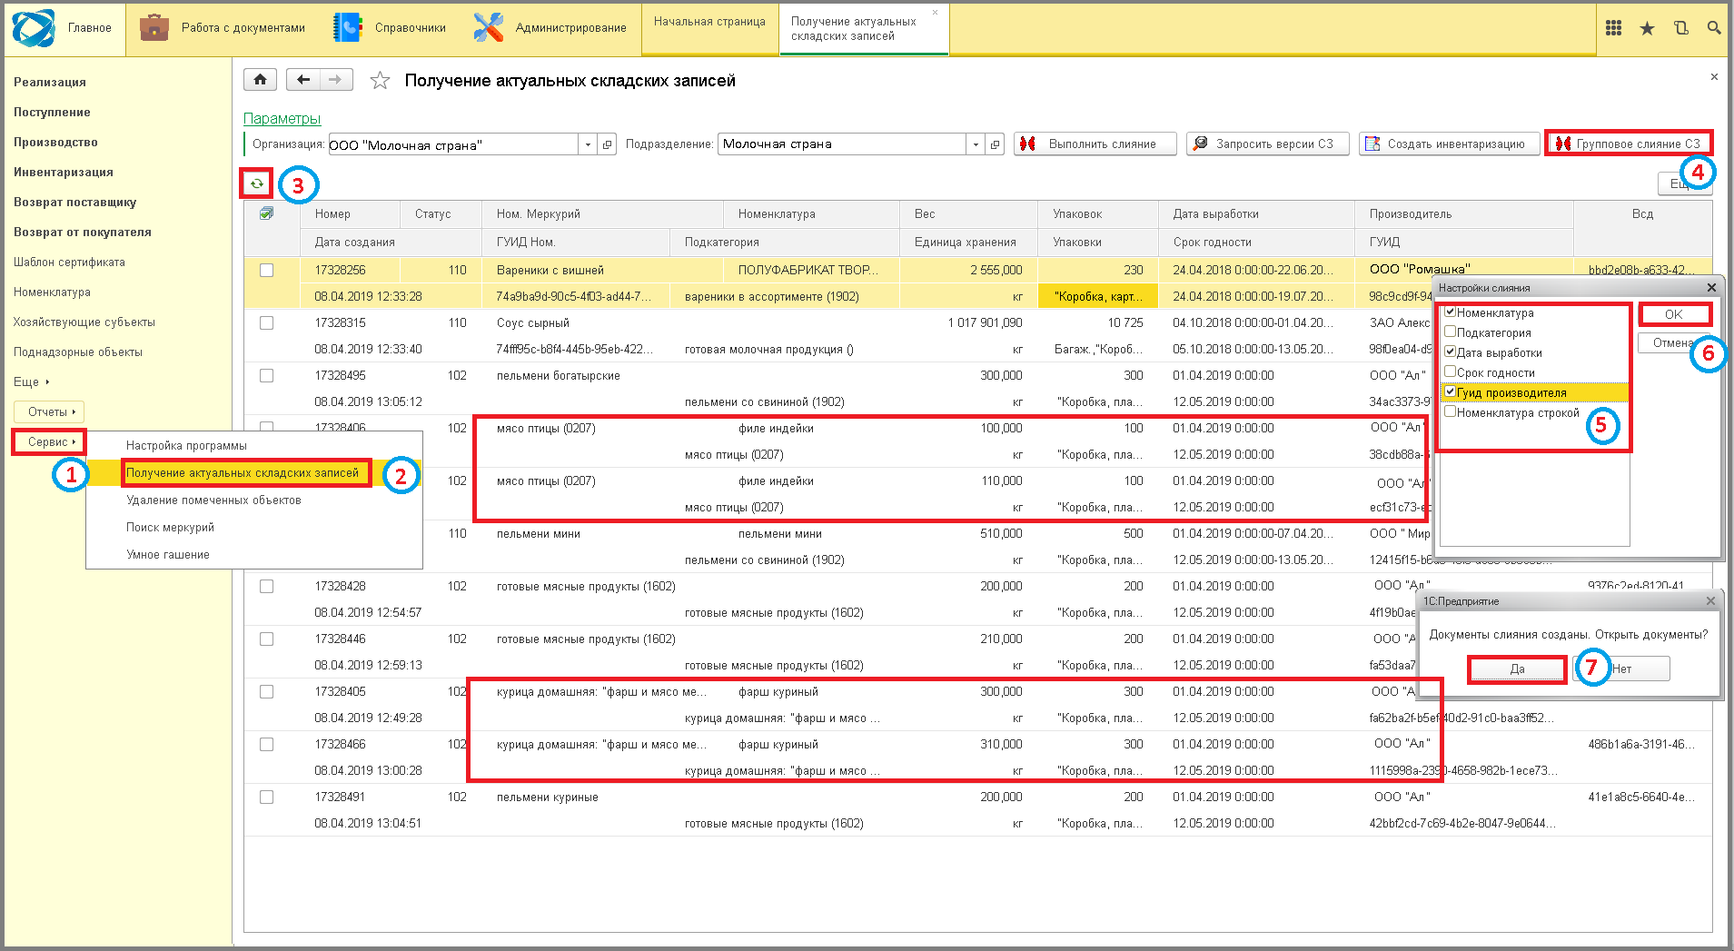Choose Получение актуальных складских записей menu entry
Screen dimensions: 1734x951
pos(243,473)
